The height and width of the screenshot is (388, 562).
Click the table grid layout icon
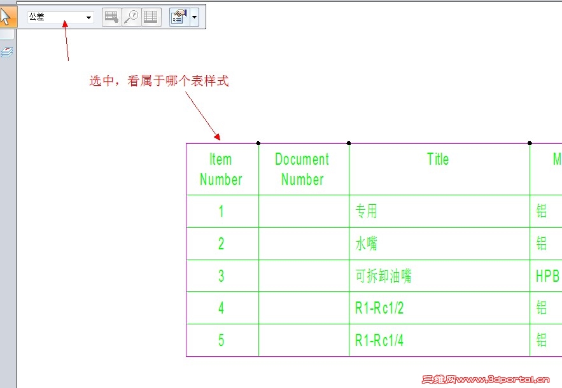(x=151, y=17)
